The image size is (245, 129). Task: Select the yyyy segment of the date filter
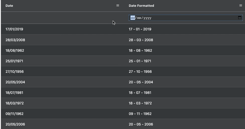pyautogui.click(x=147, y=18)
